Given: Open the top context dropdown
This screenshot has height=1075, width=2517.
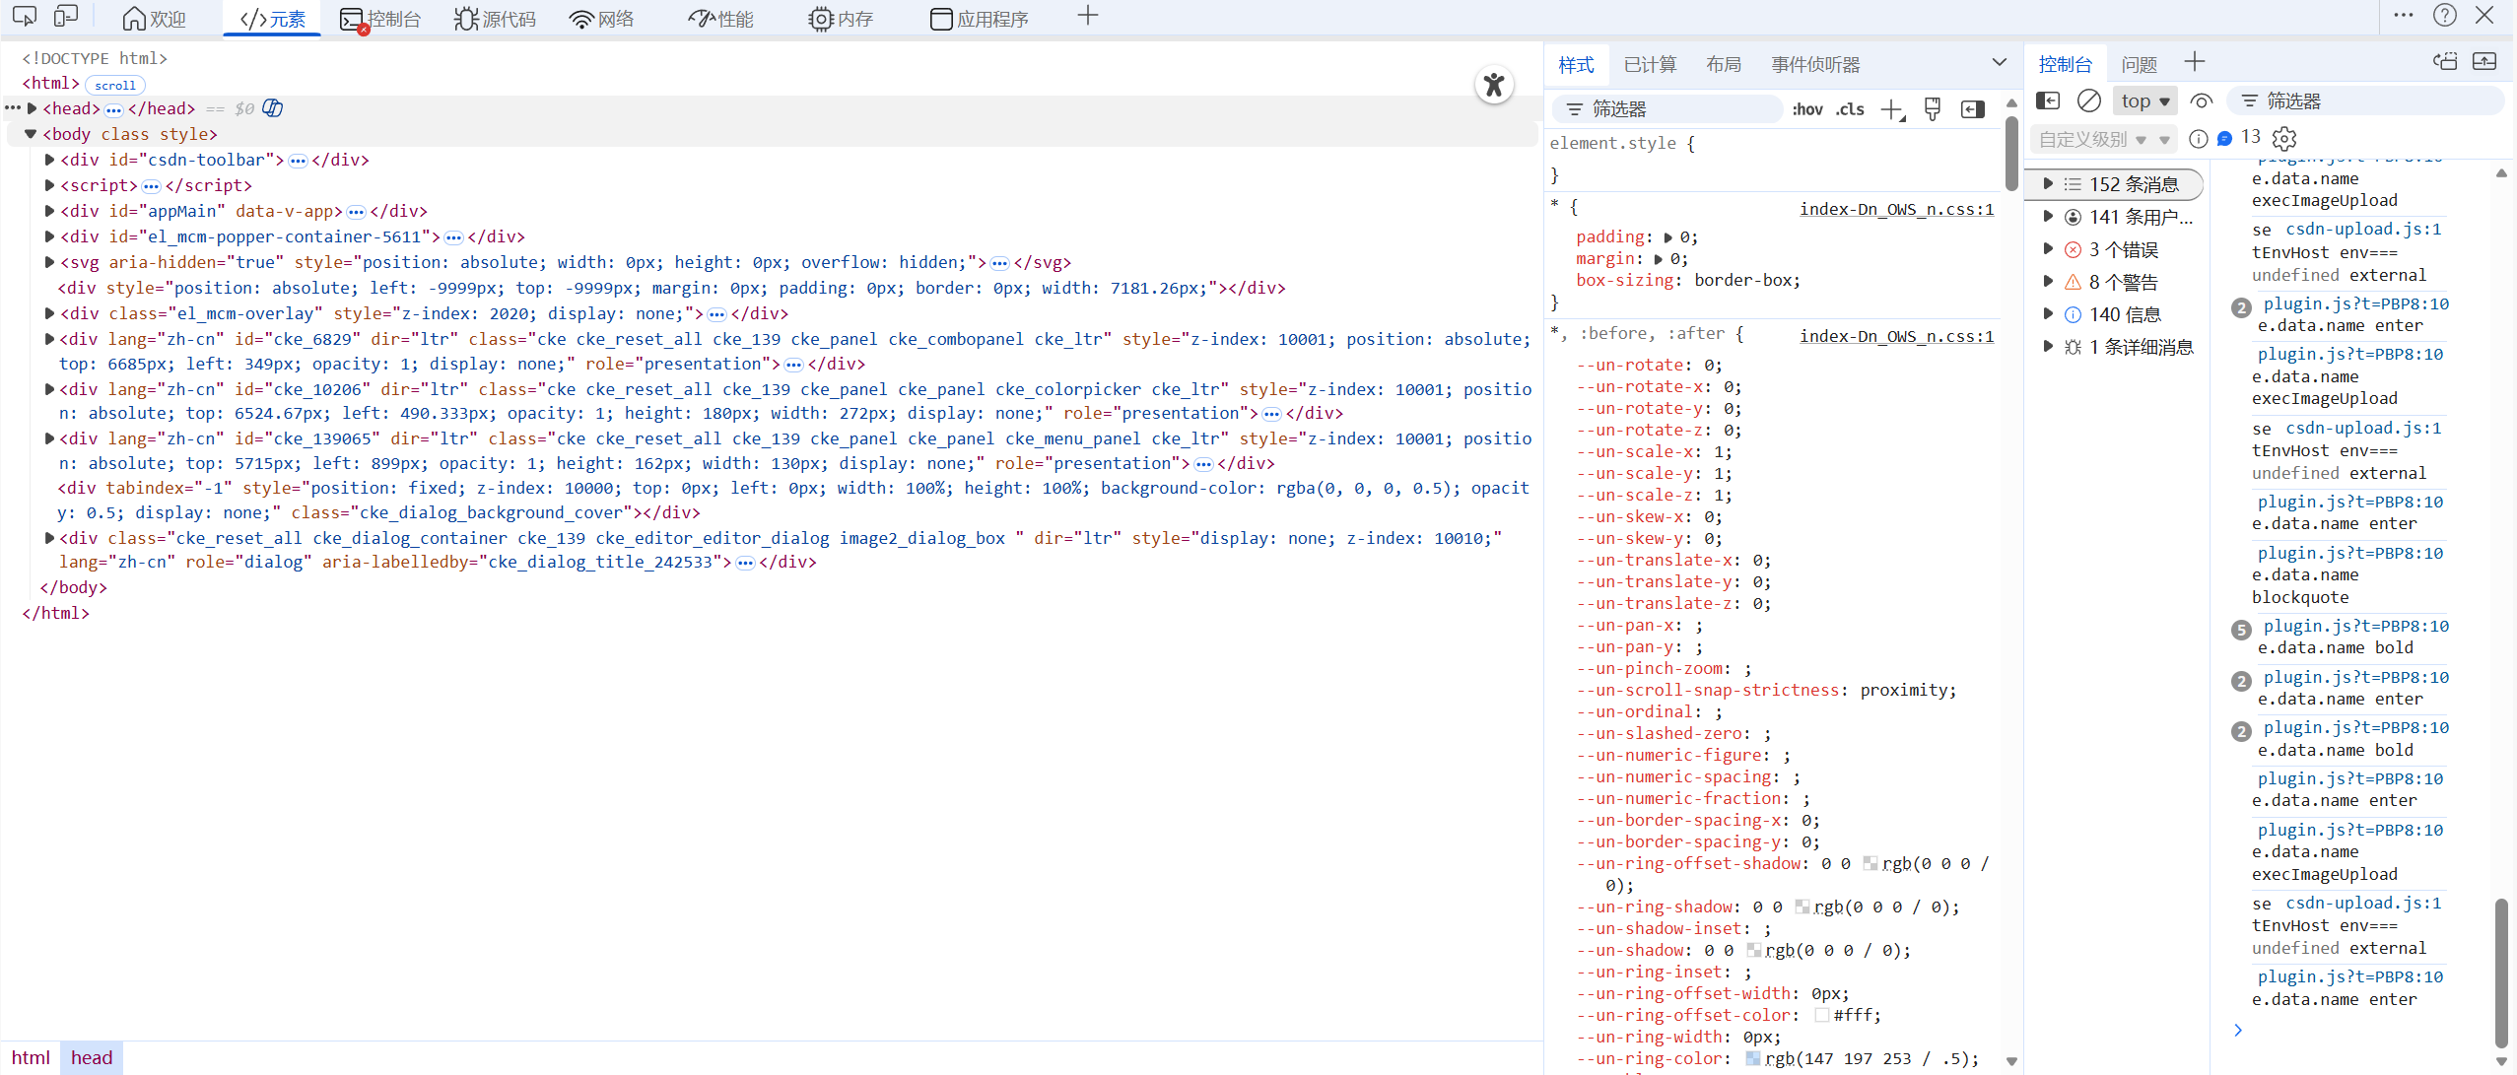Looking at the screenshot, I should (2145, 101).
